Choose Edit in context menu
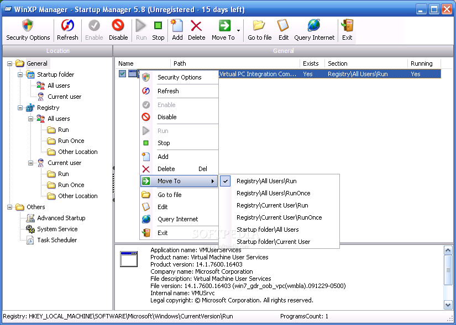The width and height of the screenshot is (456, 325). pyautogui.click(x=179, y=207)
